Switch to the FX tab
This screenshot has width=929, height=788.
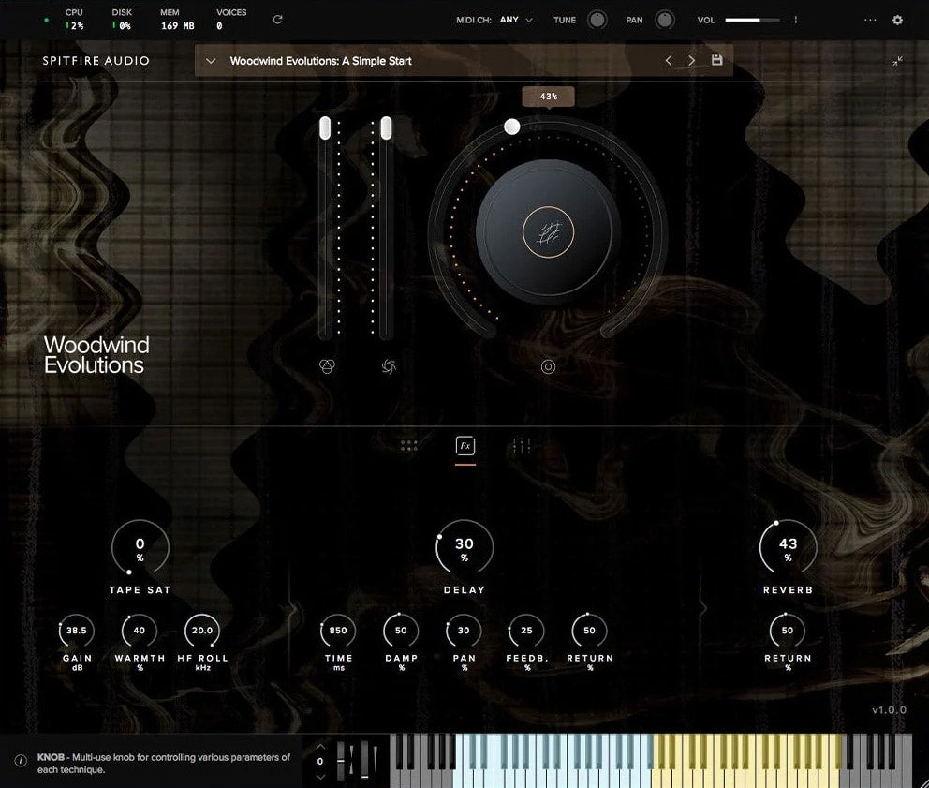click(x=464, y=446)
